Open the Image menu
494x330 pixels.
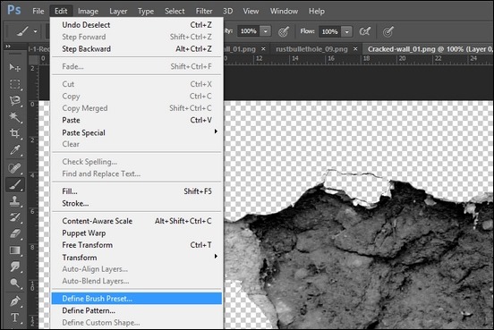(88, 11)
